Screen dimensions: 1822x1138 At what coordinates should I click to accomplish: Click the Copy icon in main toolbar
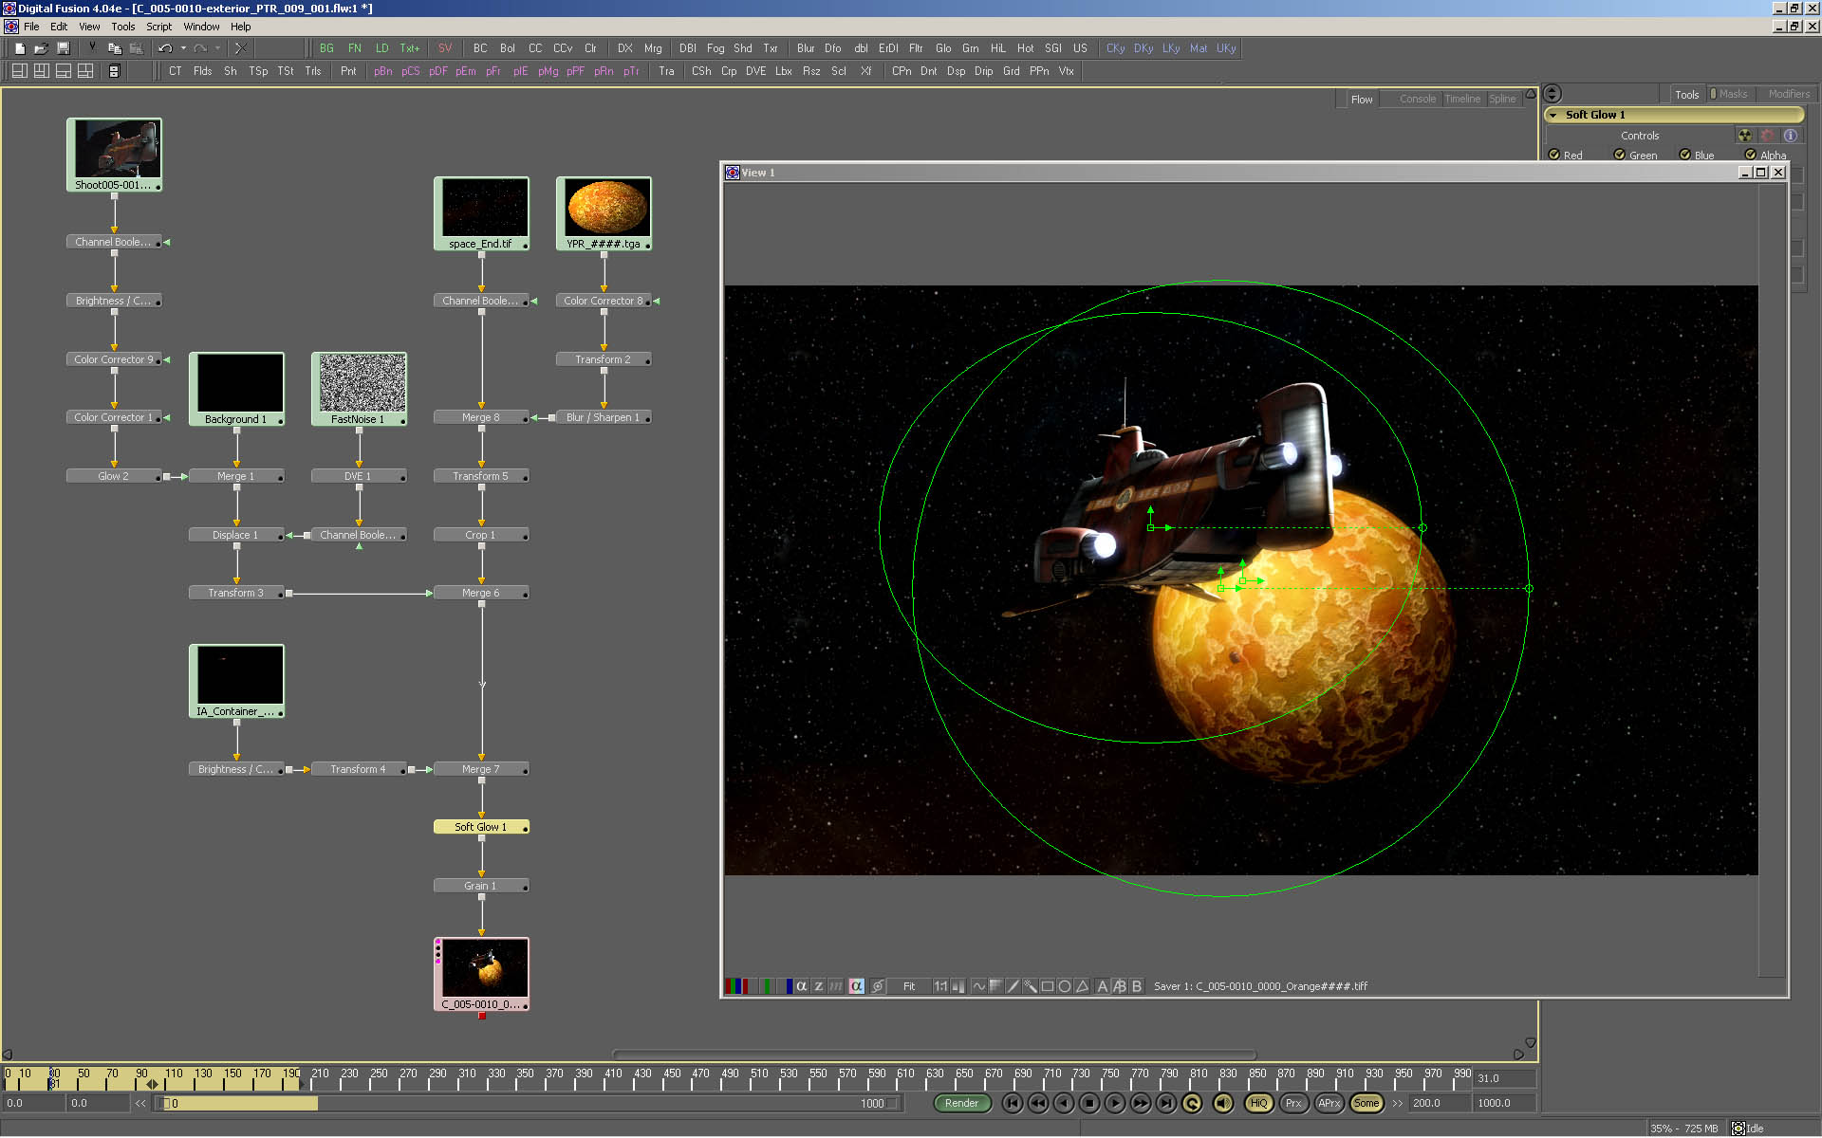114,48
